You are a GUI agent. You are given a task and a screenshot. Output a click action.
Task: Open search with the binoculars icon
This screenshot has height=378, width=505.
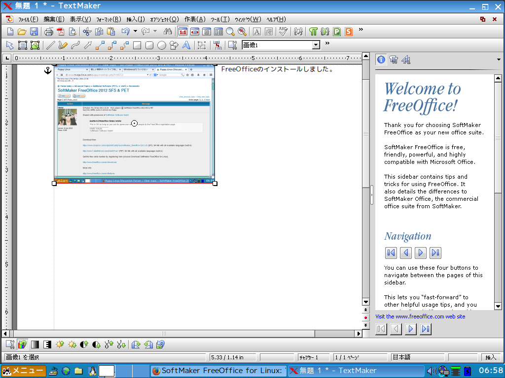(x=168, y=31)
